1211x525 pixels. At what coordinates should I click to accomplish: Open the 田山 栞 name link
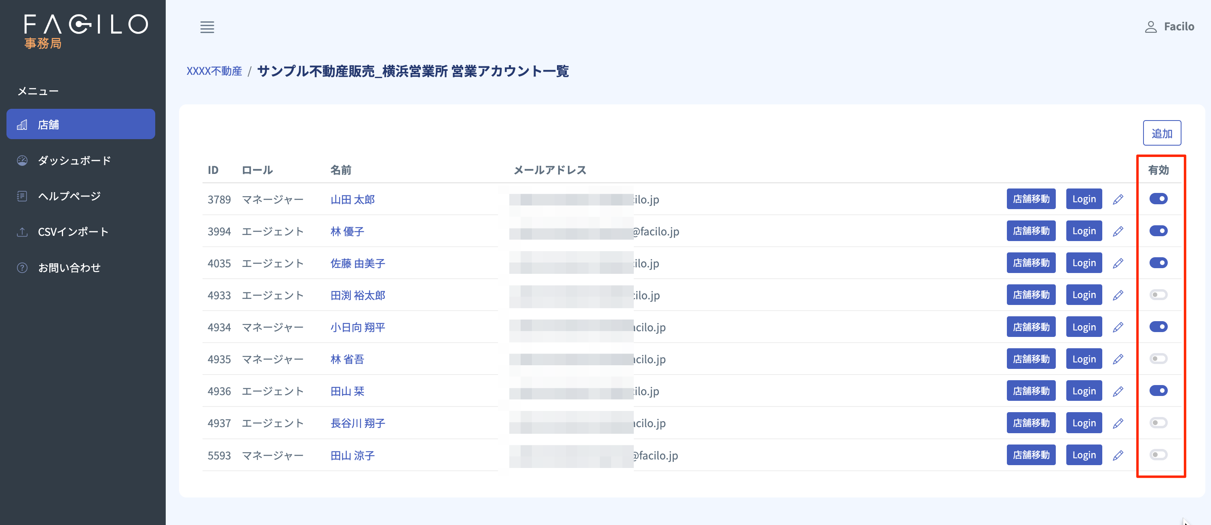click(x=347, y=392)
